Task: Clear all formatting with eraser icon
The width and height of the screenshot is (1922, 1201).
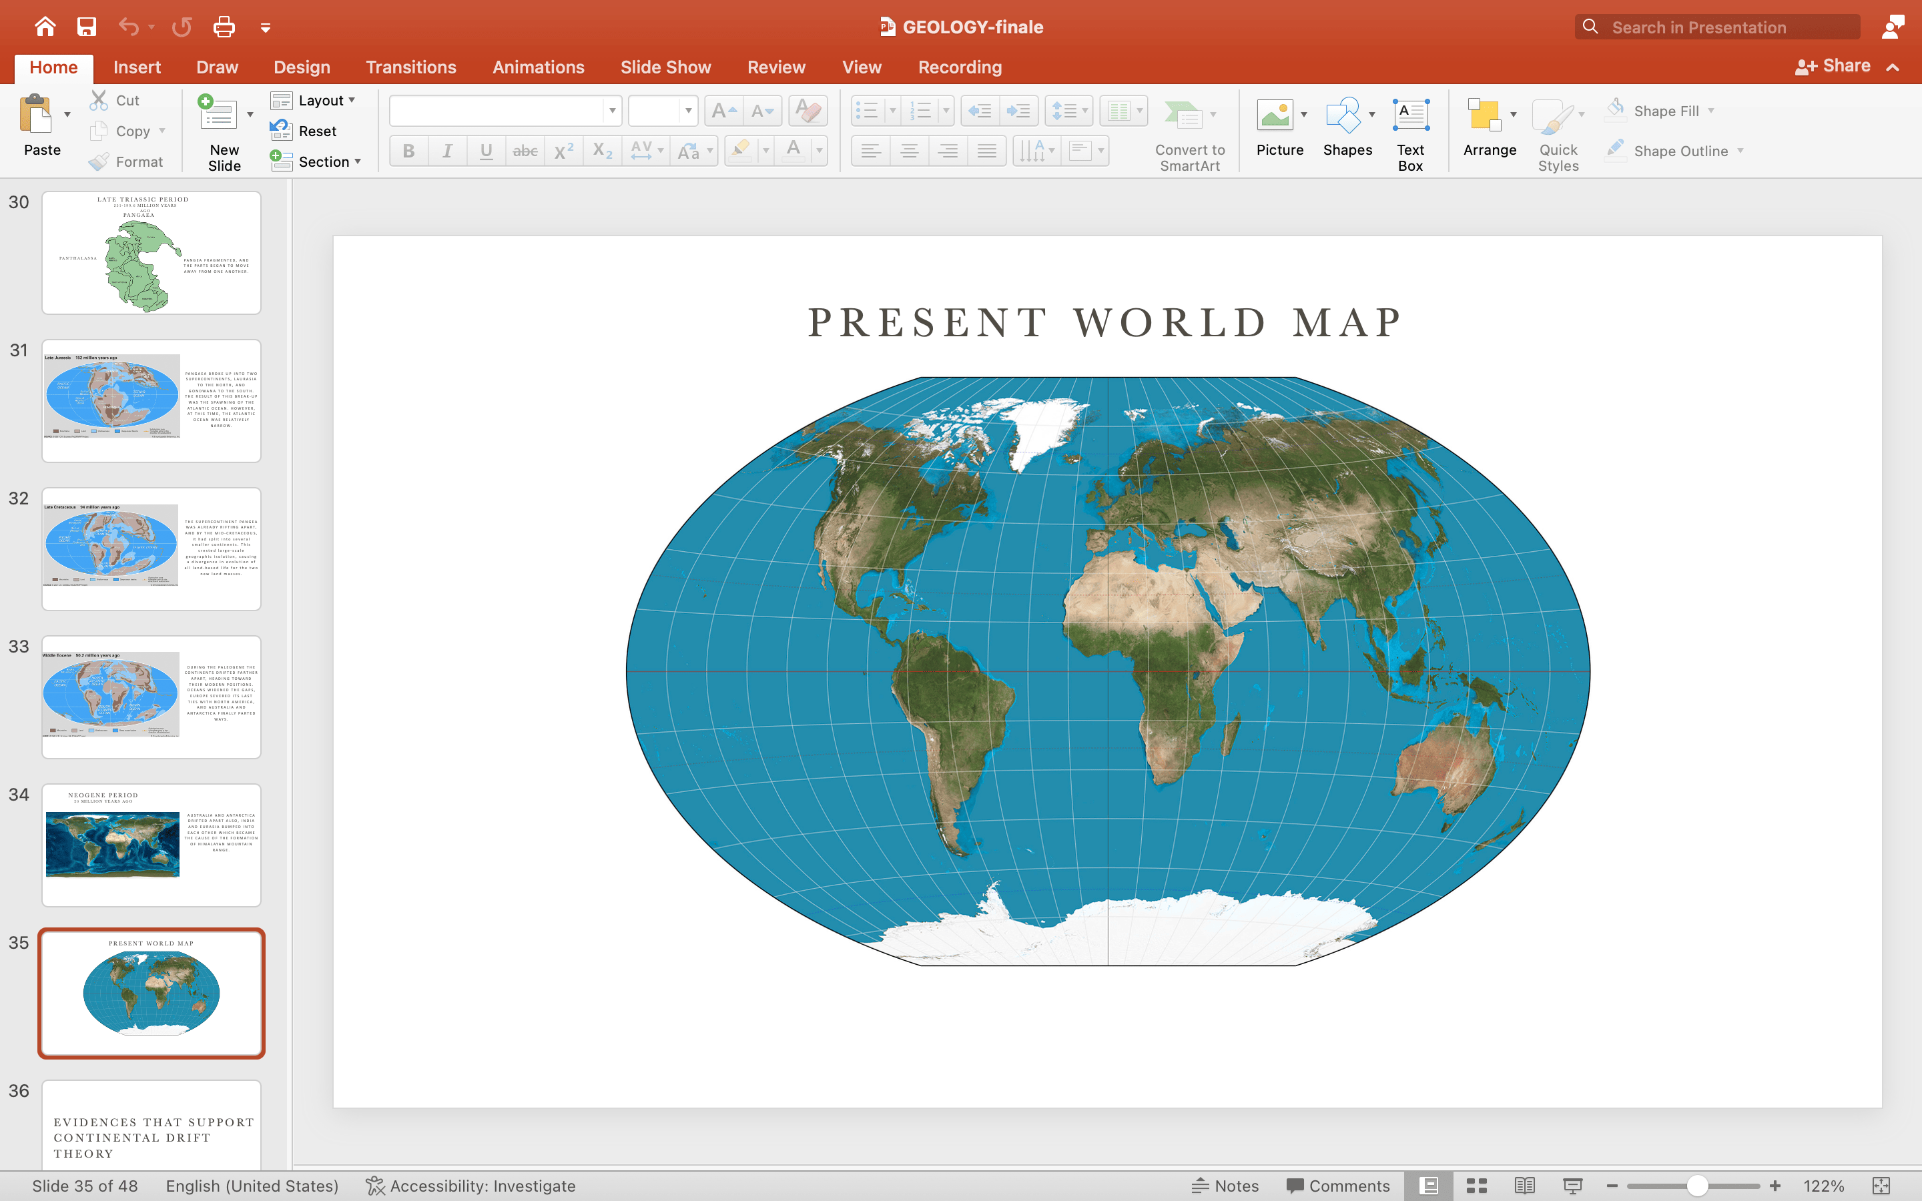Action: point(808,110)
